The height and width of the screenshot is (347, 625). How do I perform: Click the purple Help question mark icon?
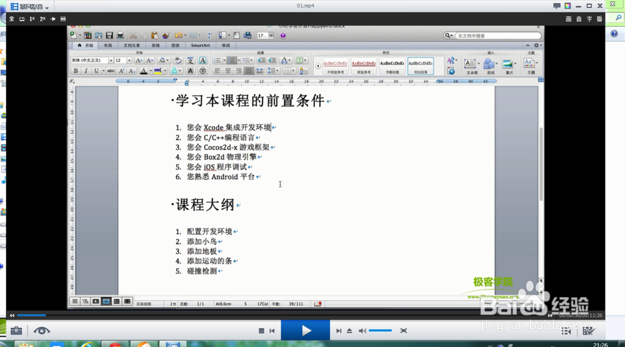click(x=283, y=36)
